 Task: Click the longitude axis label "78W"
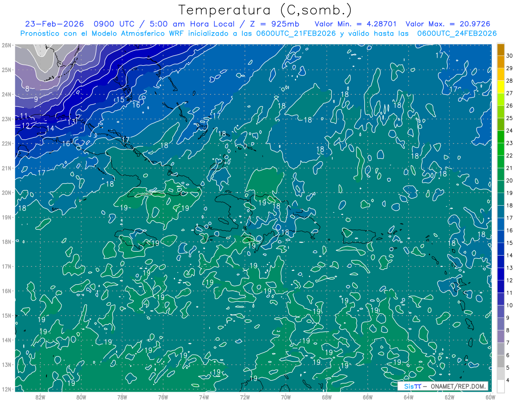122,397
